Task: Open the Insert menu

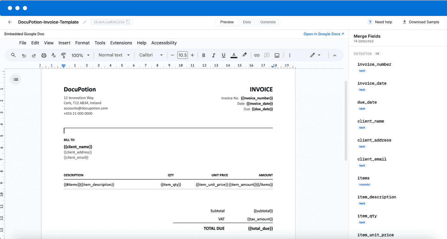Action: pos(64,43)
